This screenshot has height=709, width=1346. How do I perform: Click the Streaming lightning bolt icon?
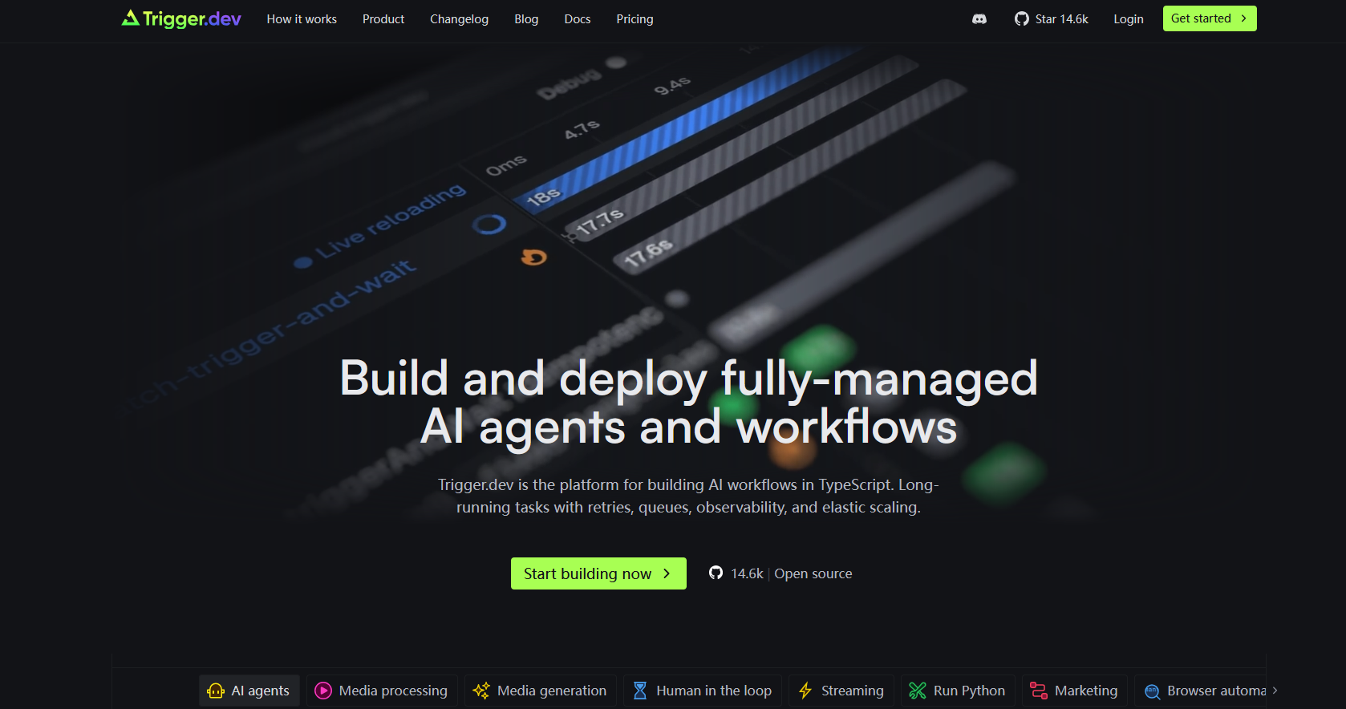[x=805, y=691]
